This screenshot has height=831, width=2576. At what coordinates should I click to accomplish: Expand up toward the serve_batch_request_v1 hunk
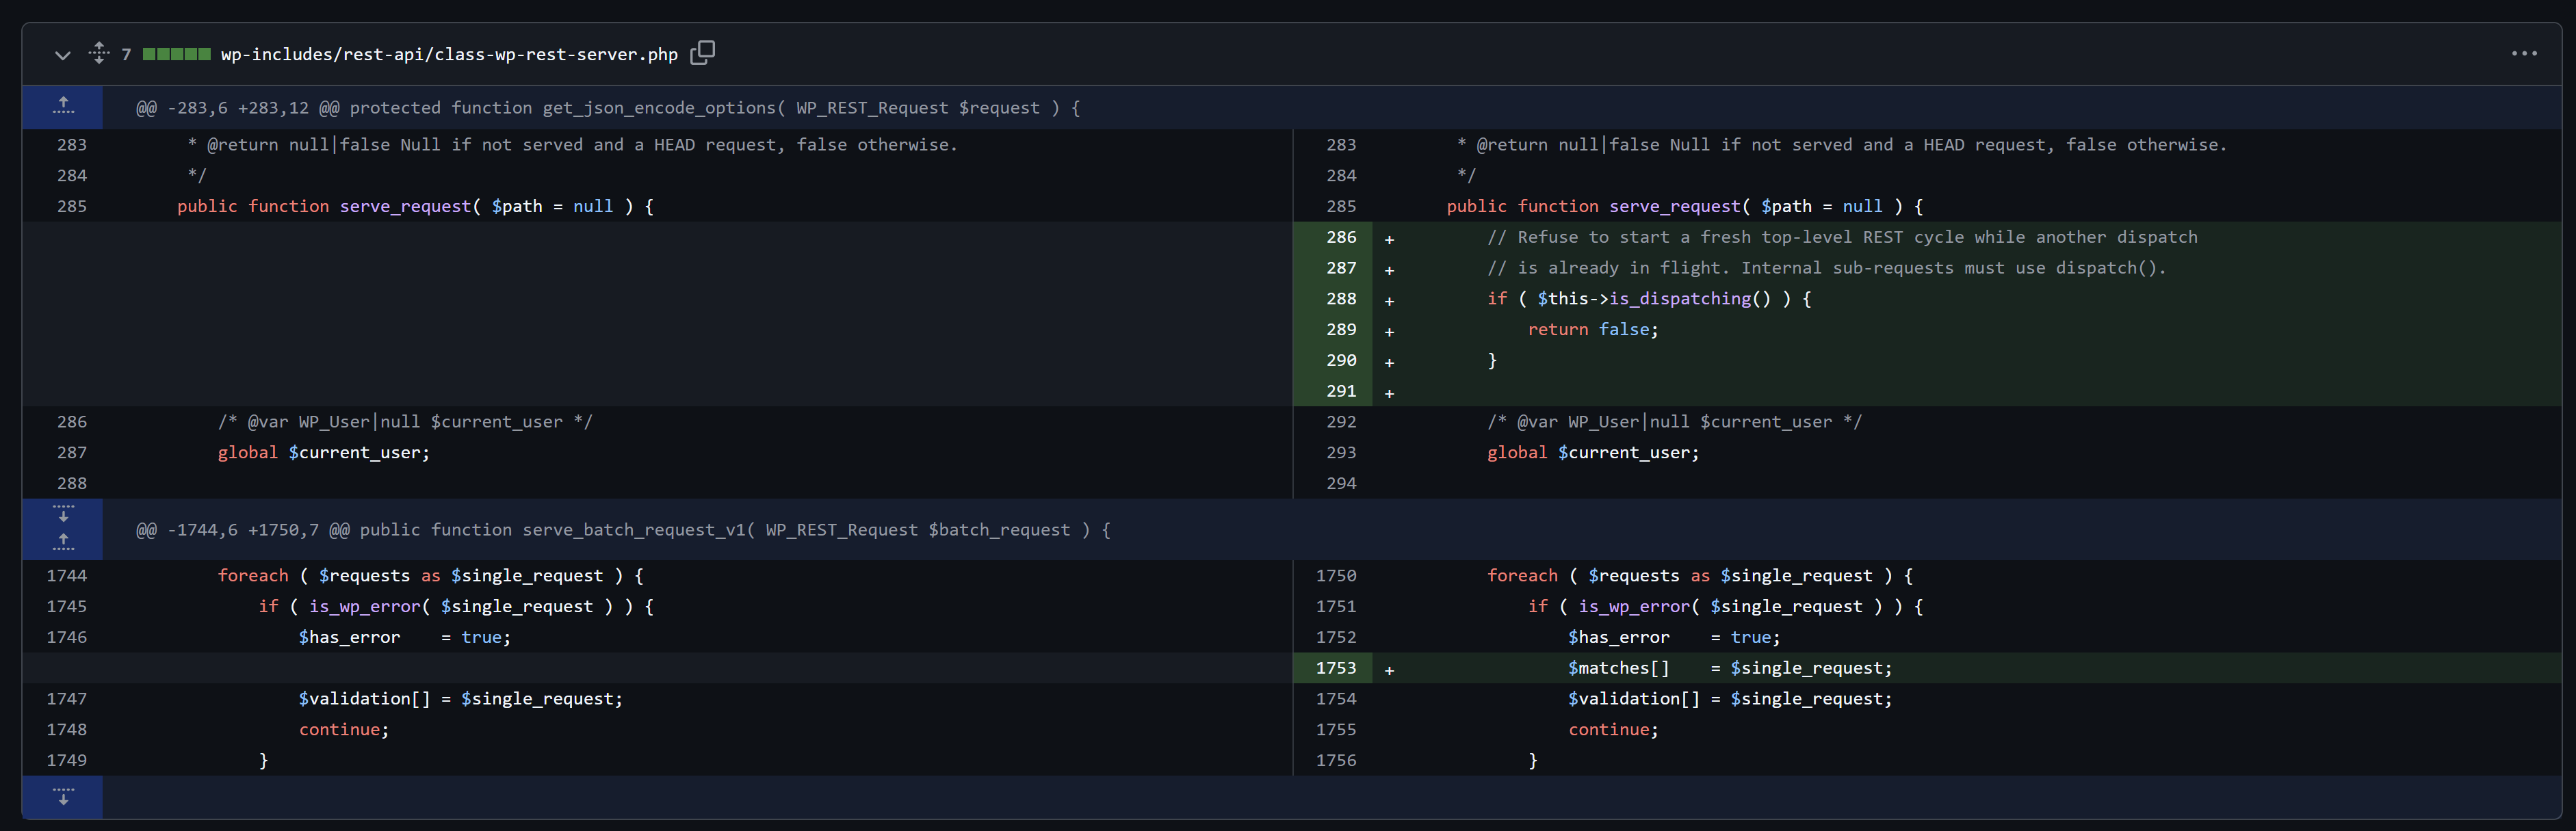(63, 543)
